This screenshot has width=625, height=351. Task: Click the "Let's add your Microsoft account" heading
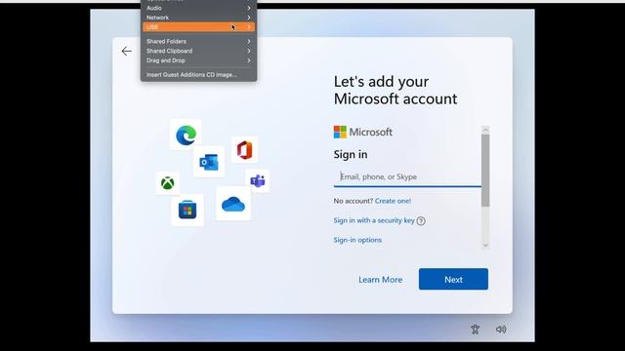click(396, 90)
